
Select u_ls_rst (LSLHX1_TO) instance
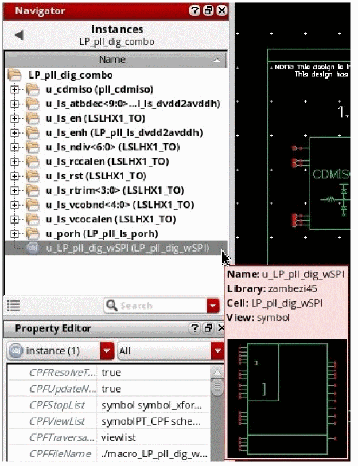pyautogui.click(x=96, y=176)
